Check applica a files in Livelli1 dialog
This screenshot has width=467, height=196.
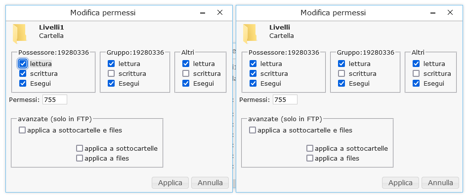(80, 158)
